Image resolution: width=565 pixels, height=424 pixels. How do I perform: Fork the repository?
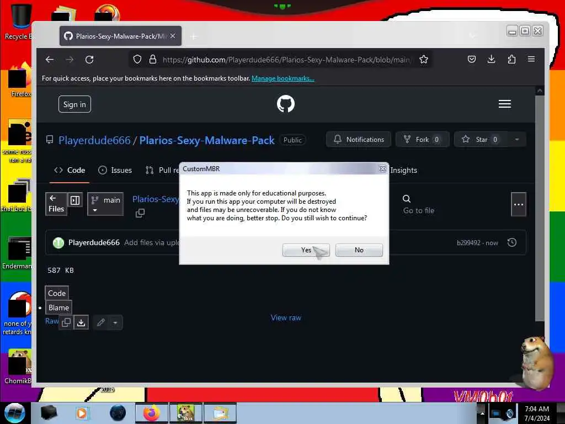(x=422, y=139)
